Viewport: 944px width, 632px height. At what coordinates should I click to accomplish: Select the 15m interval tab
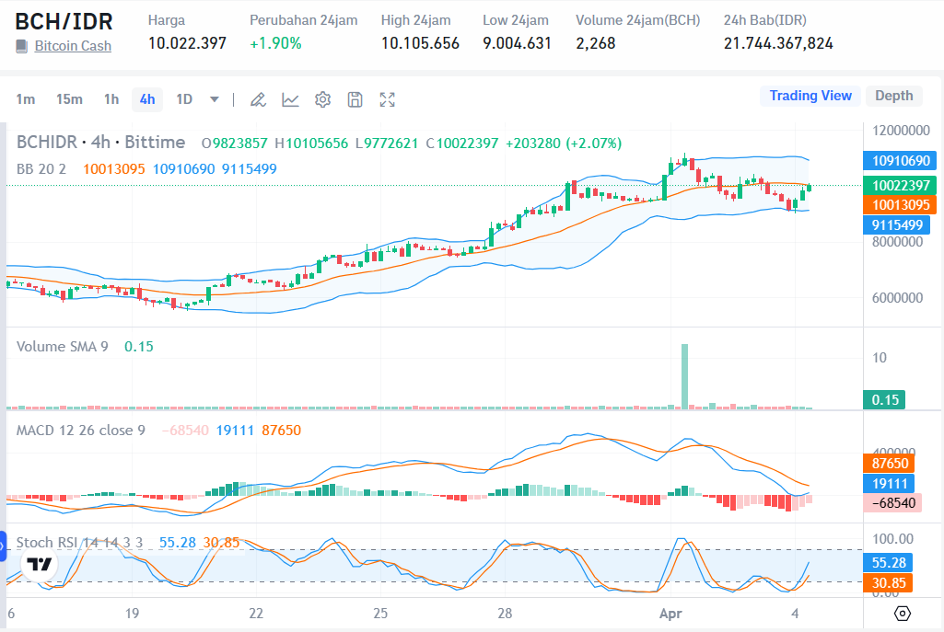coord(69,98)
